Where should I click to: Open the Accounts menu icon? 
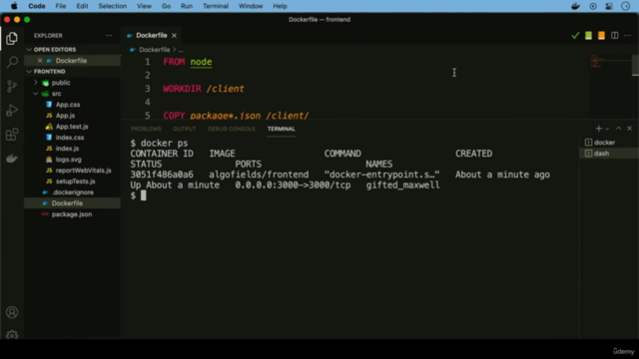(x=12, y=312)
